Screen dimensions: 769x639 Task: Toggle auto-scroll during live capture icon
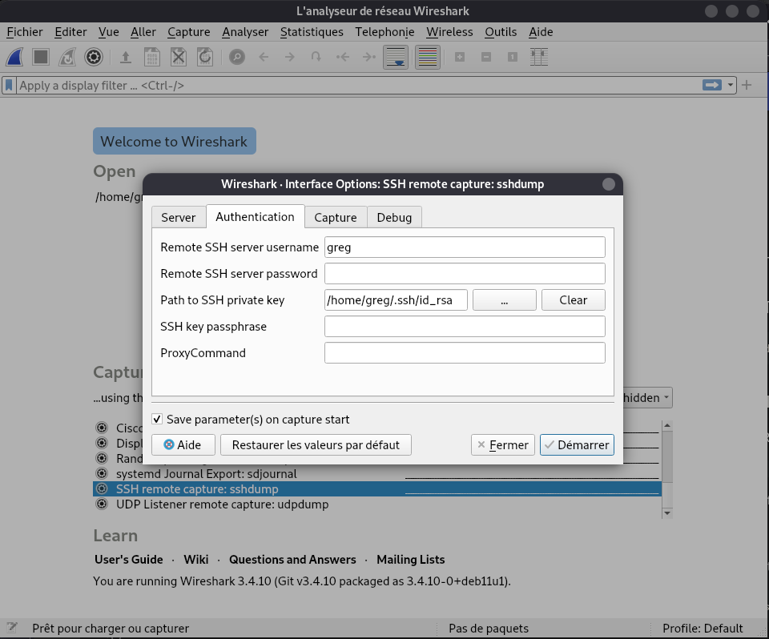click(x=396, y=57)
